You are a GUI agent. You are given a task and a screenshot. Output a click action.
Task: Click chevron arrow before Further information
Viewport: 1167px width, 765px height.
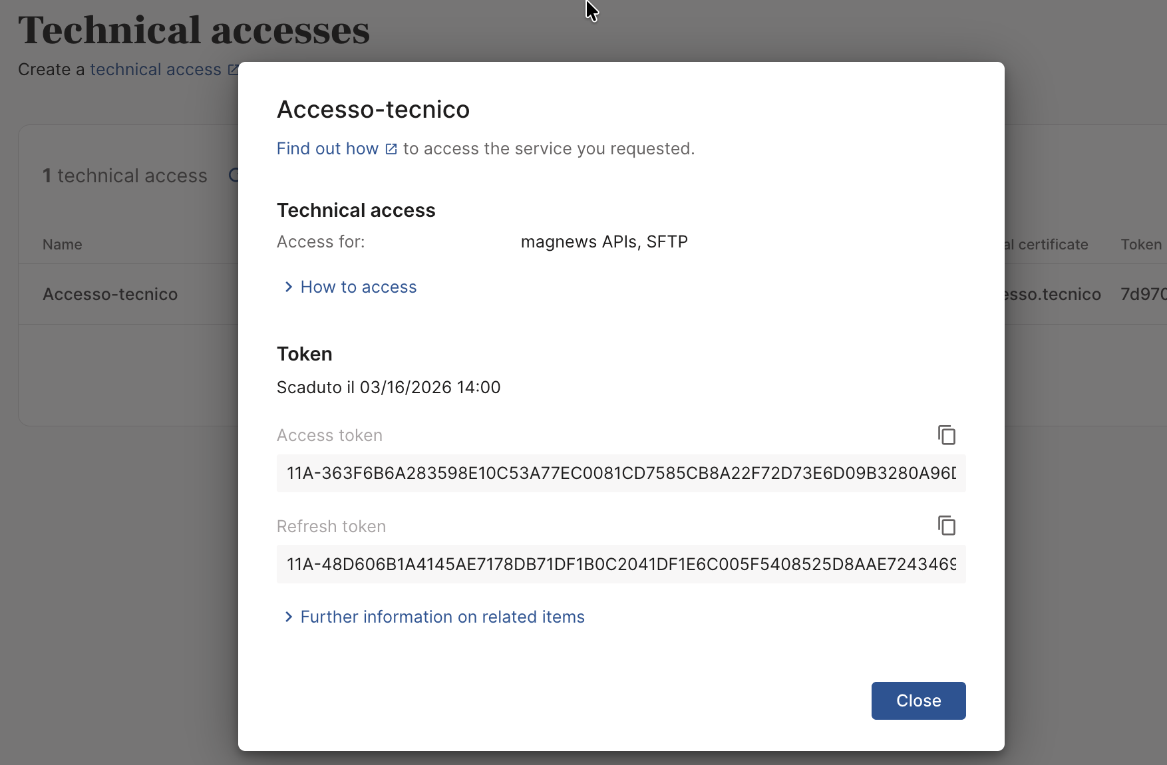click(288, 617)
